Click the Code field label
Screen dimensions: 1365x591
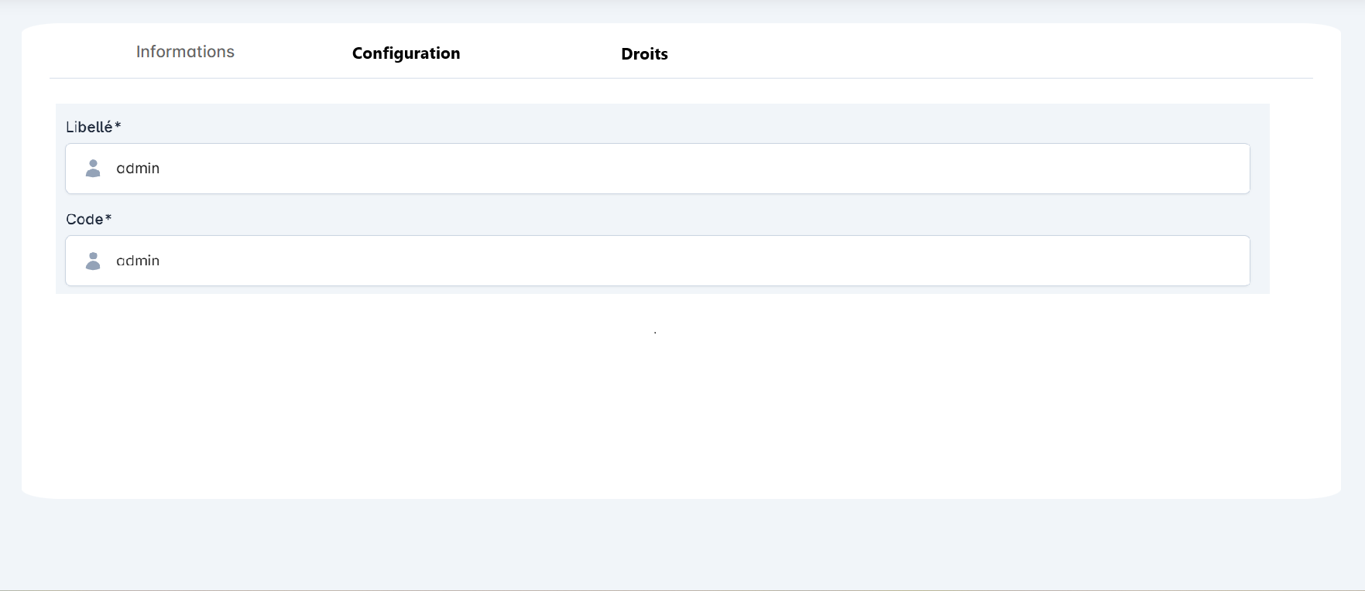pos(84,220)
